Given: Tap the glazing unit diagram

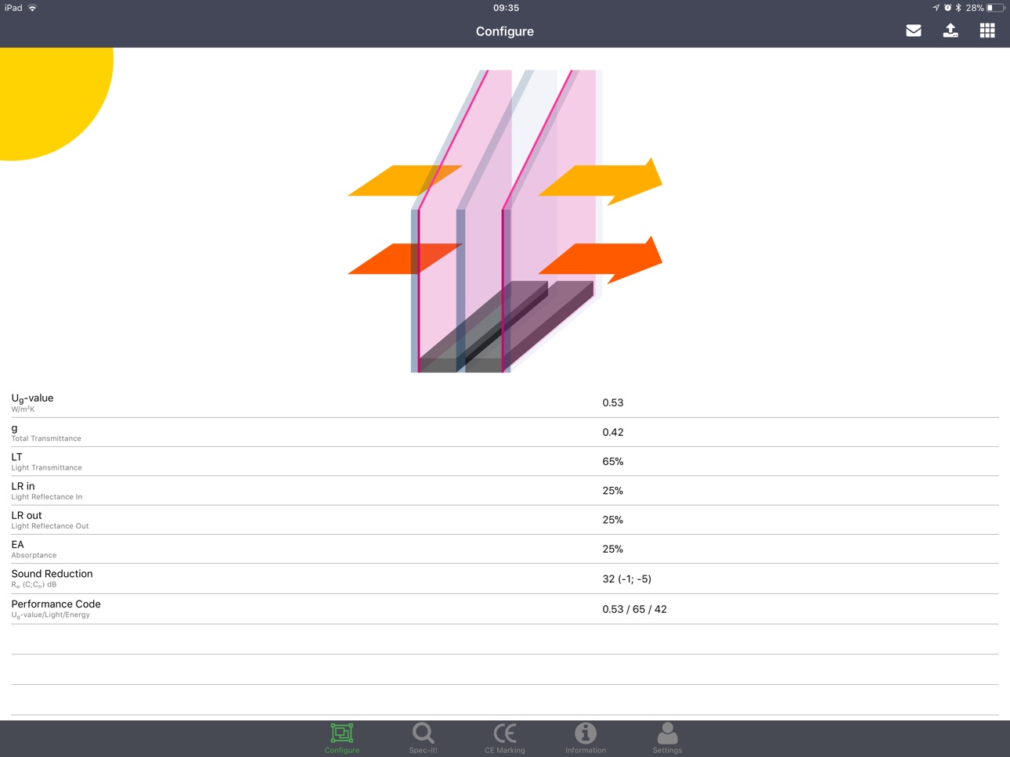Looking at the screenshot, I should tap(505, 221).
